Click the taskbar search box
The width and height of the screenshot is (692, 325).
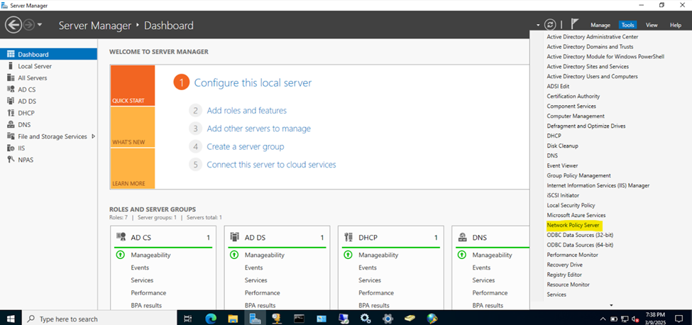tap(99, 319)
